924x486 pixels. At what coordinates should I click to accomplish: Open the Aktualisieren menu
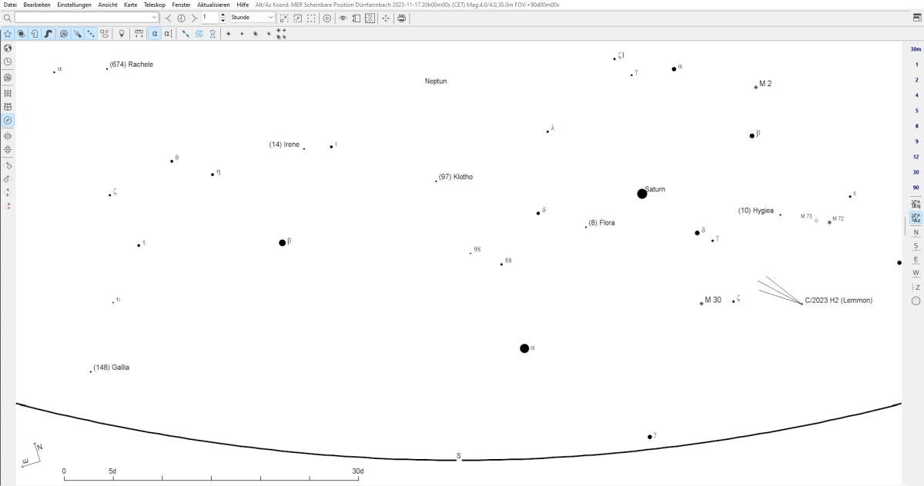pyautogui.click(x=213, y=5)
